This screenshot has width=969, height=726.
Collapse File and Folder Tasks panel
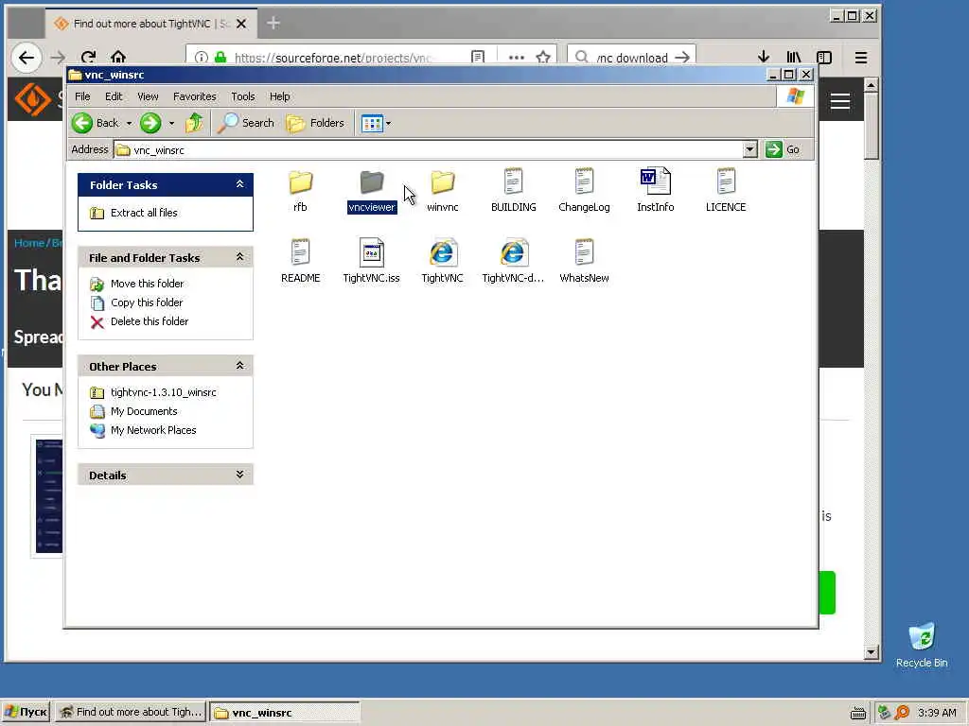(x=239, y=257)
